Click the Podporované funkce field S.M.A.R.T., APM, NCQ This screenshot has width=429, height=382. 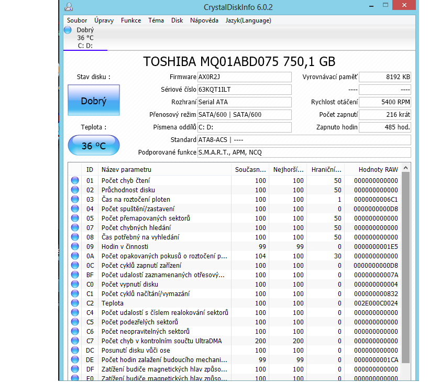point(304,152)
